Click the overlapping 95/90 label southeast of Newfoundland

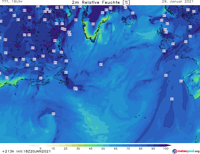(x=76, y=88)
